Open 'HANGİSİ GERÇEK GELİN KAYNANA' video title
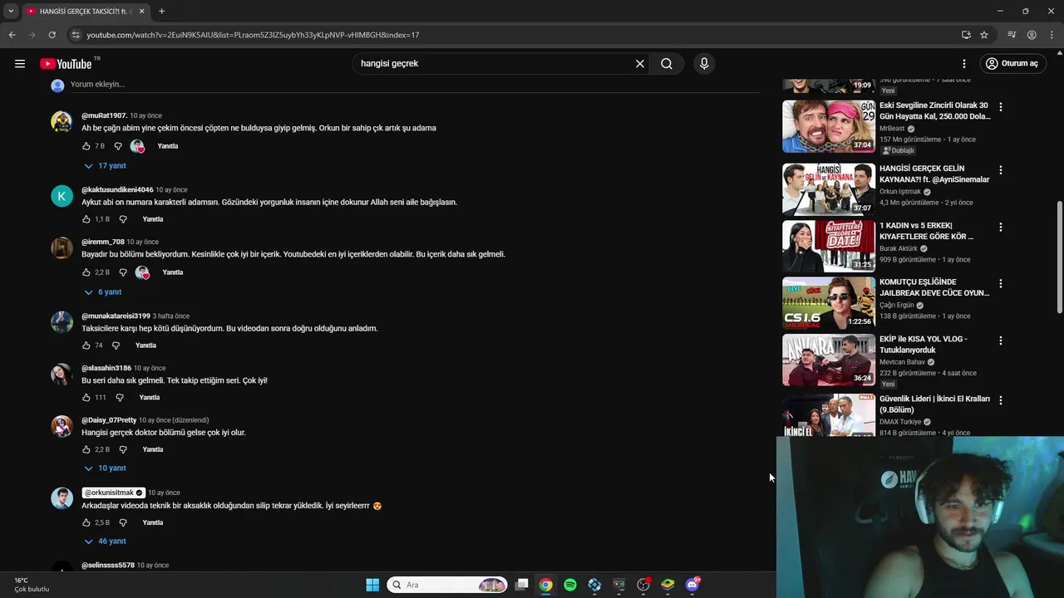 (x=934, y=174)
